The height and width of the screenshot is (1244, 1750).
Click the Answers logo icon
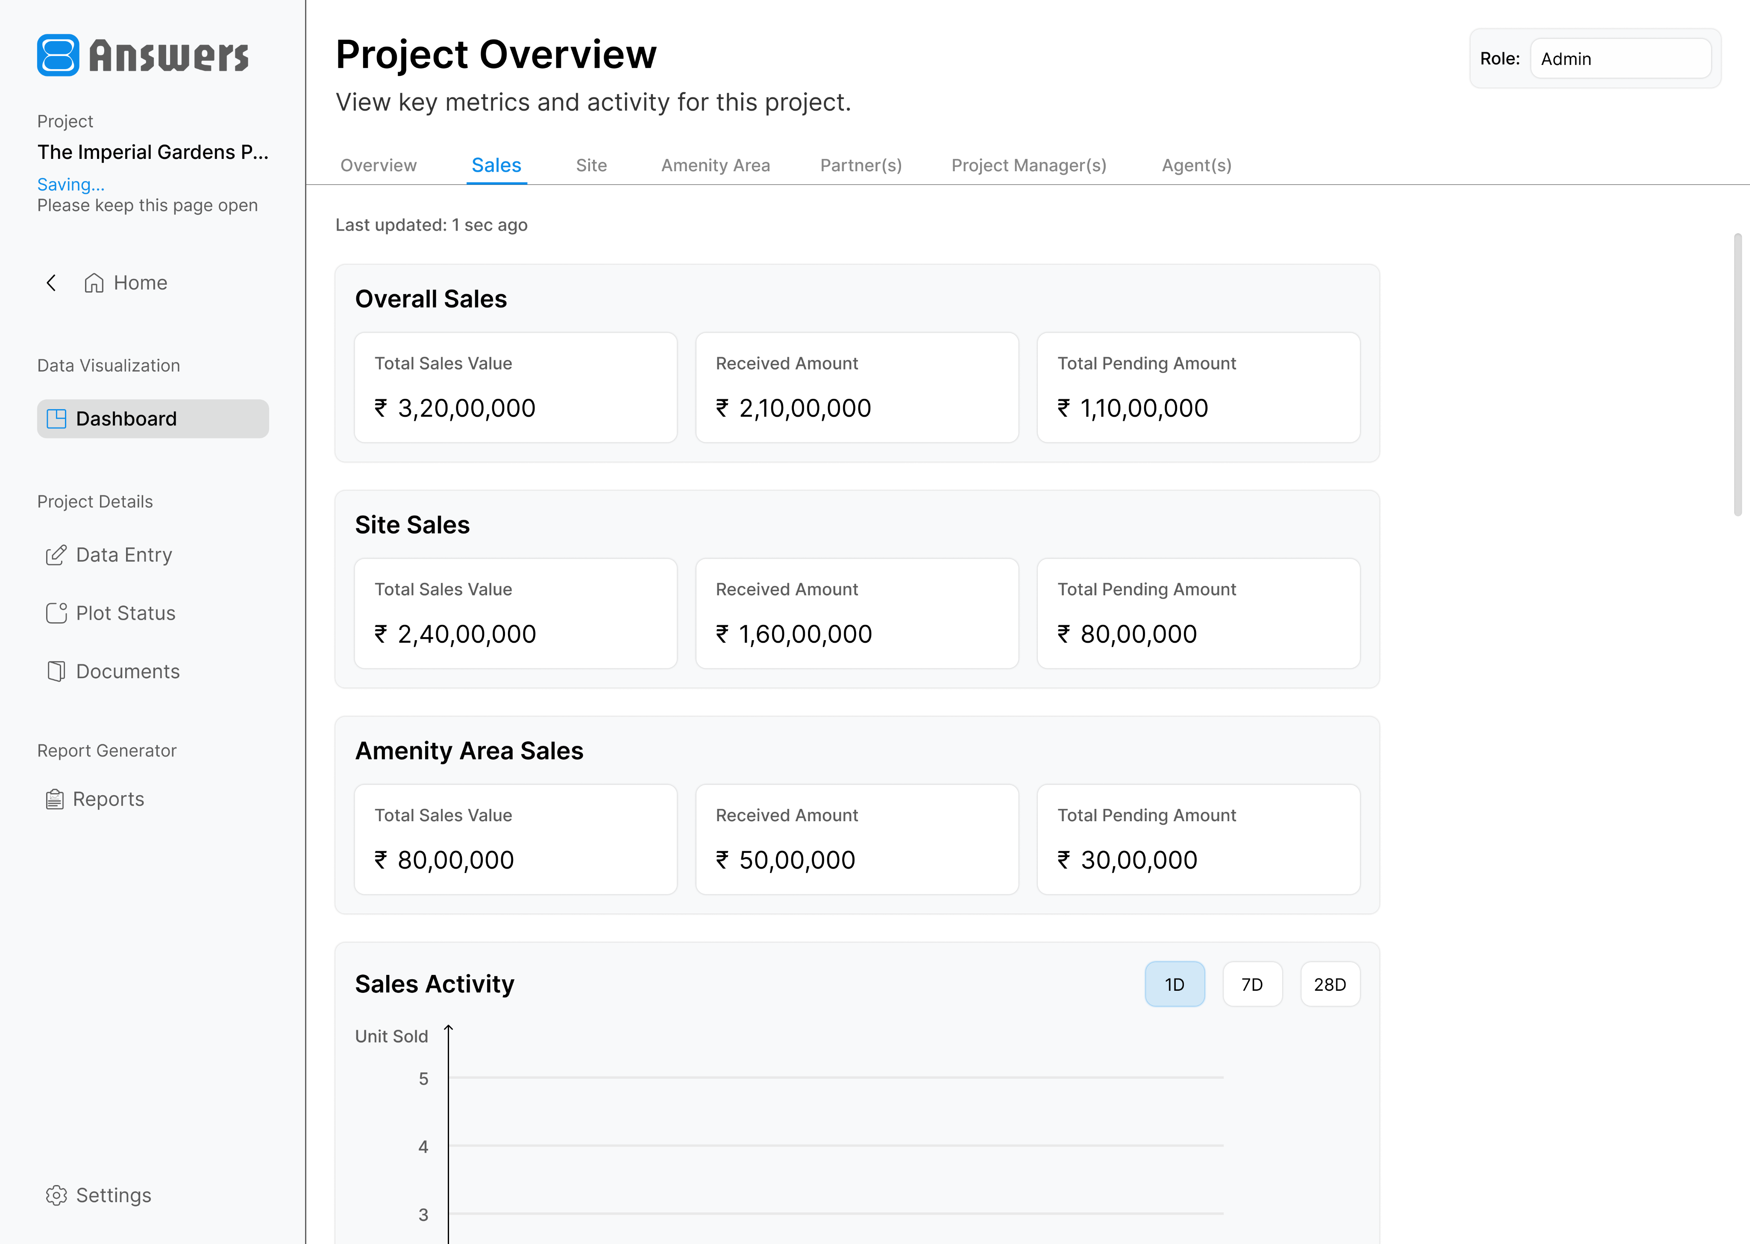(x=58, y=55)
